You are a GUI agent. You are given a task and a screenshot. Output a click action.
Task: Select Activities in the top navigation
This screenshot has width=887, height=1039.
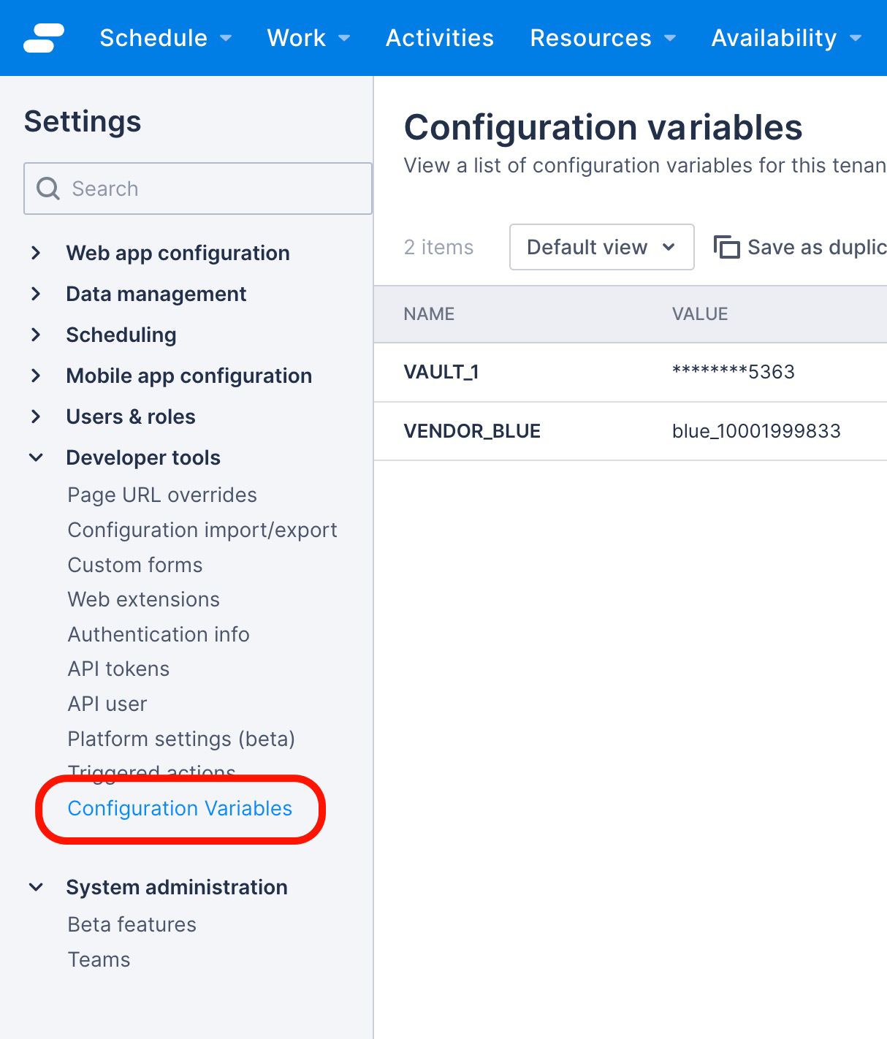440,38
